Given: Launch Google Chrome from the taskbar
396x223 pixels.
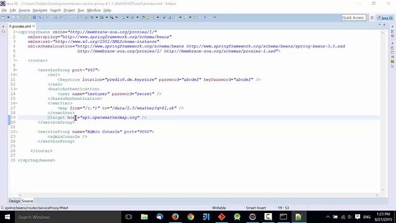Looking at the screenshot, I should (x=191, y=217).
